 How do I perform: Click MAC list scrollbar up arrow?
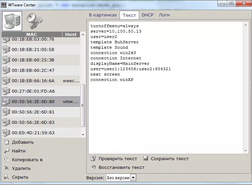tap(83, 35)
